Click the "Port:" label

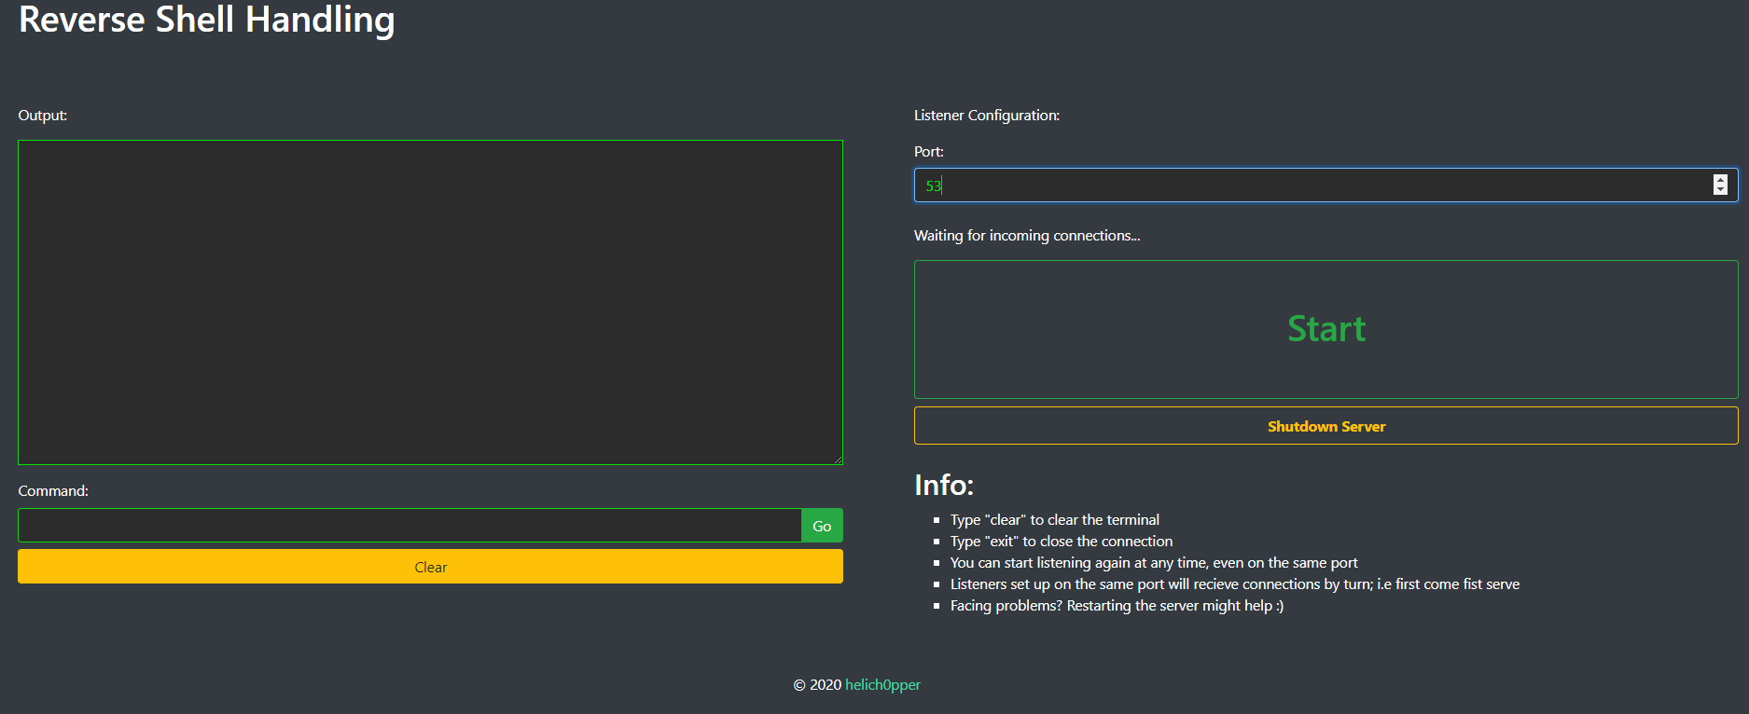pos(929,152)
